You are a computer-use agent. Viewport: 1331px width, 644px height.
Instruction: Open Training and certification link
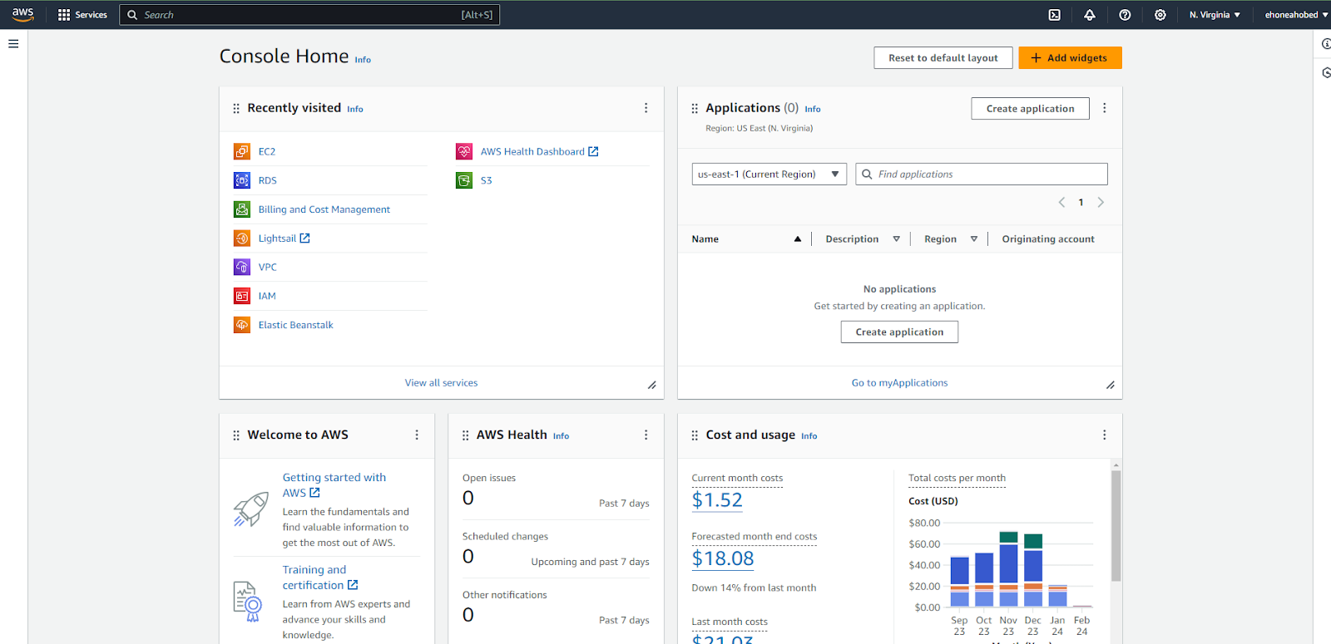(320, 578)
